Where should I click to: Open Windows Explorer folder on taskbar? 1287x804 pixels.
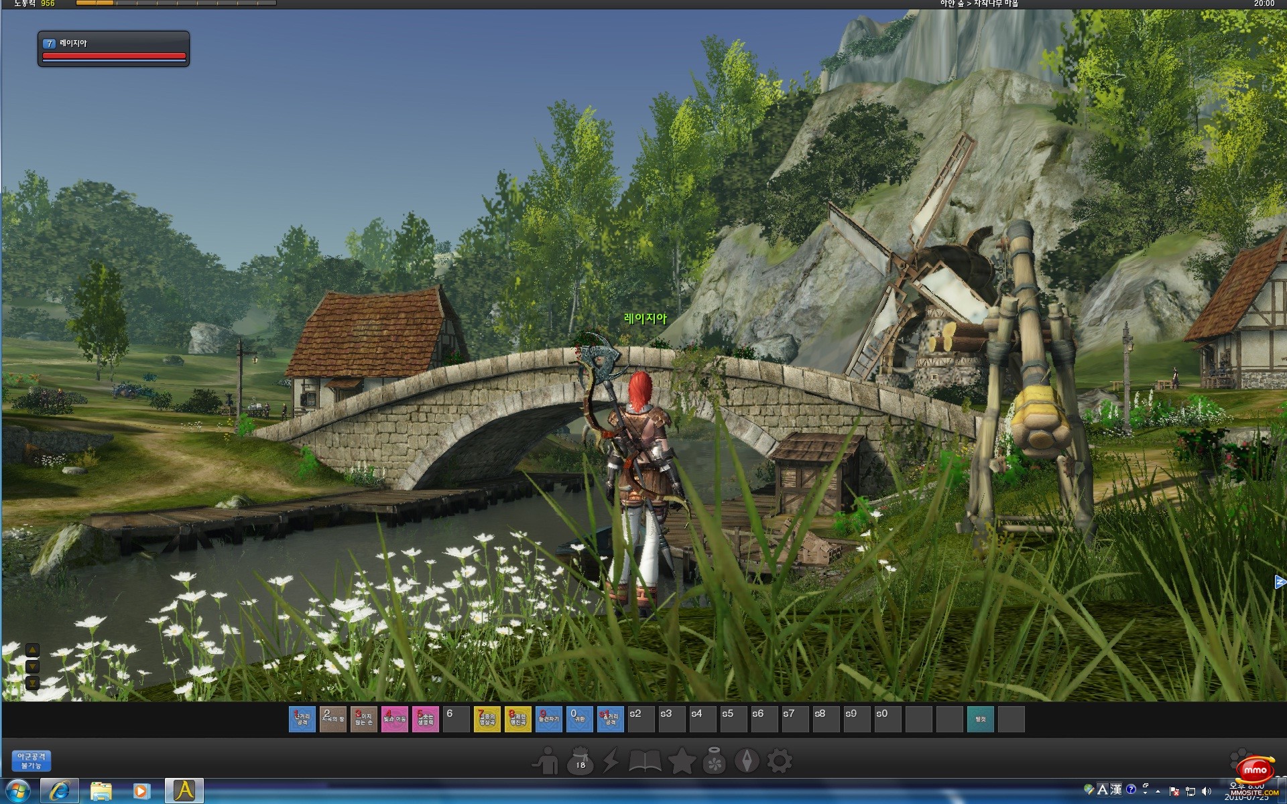pos(101,791)
